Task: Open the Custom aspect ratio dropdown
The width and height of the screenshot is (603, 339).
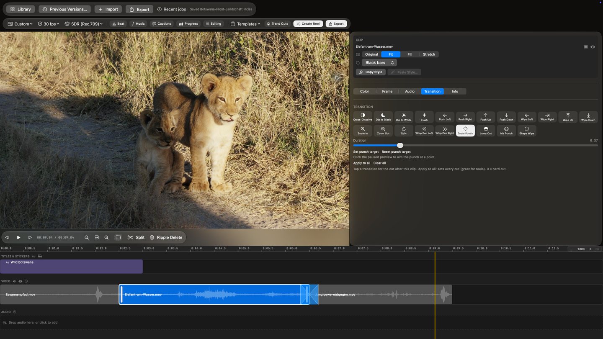Action: coord(20,24)
